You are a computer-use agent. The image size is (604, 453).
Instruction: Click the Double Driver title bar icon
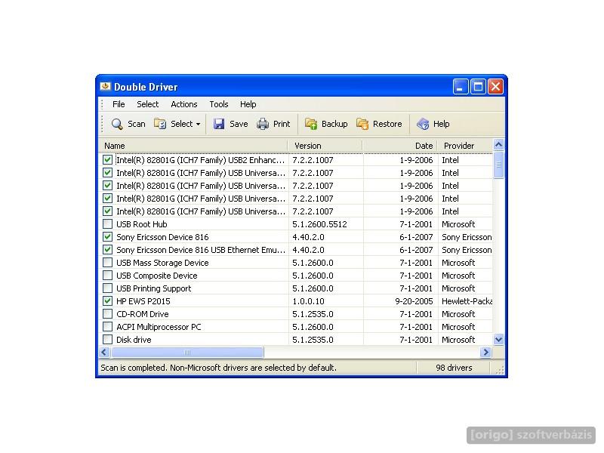click(105, 87)
